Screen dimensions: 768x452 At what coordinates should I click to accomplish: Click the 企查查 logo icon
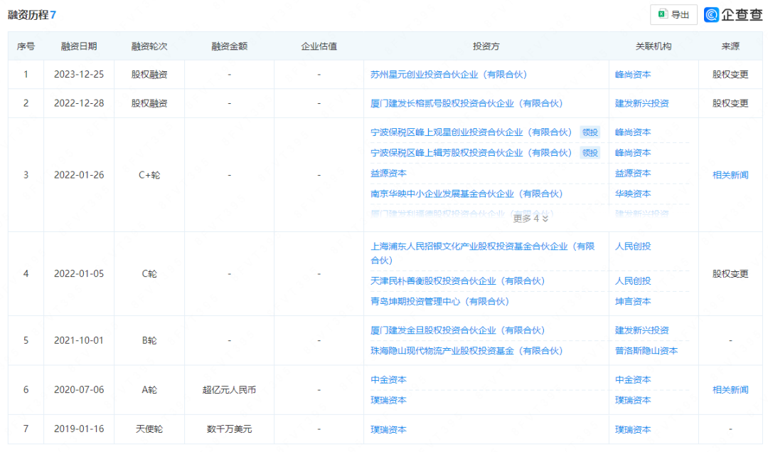click(x=711, y=15)
